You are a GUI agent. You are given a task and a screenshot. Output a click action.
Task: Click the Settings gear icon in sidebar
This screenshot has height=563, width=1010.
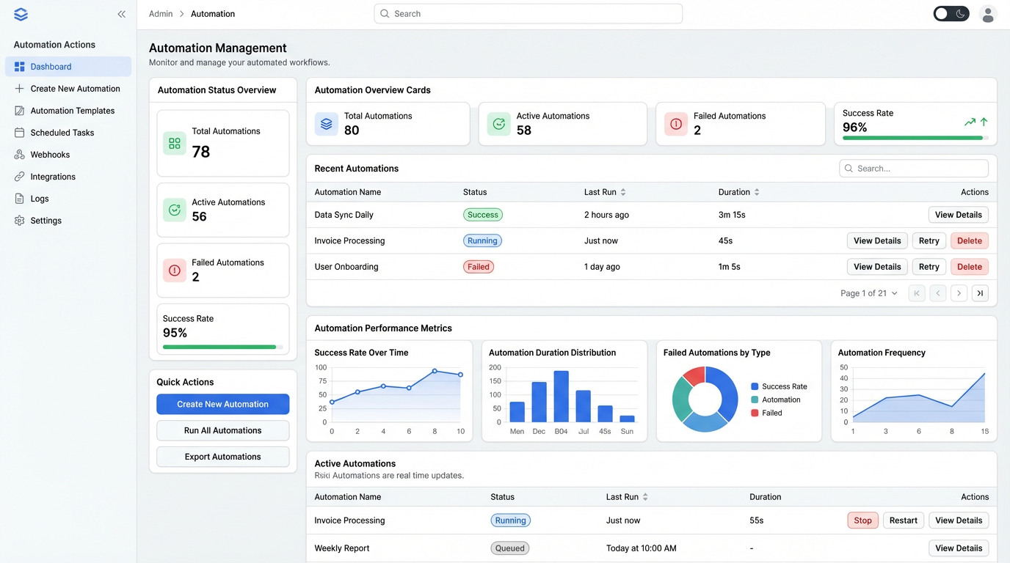(x=19, y=221)
